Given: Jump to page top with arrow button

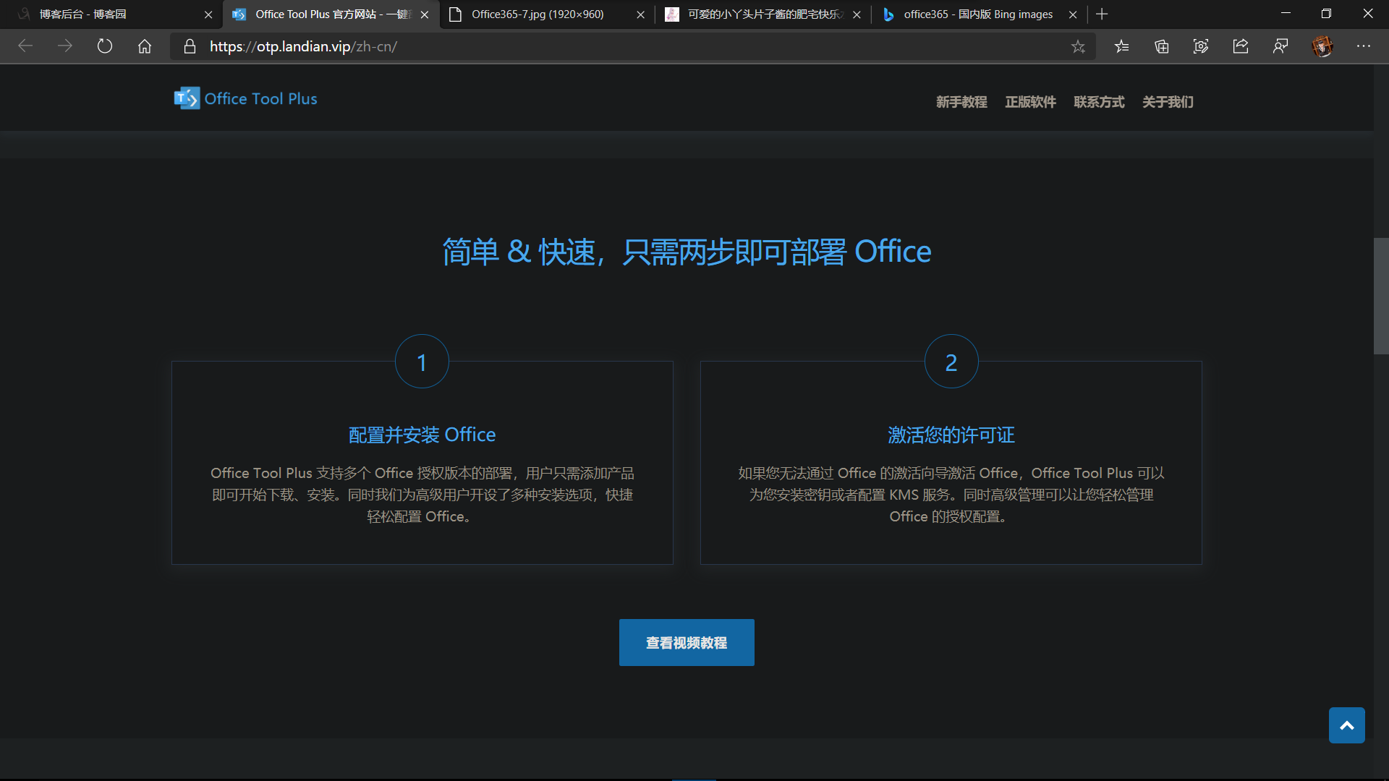Looking at the screenshot, I should point(1346,725).
